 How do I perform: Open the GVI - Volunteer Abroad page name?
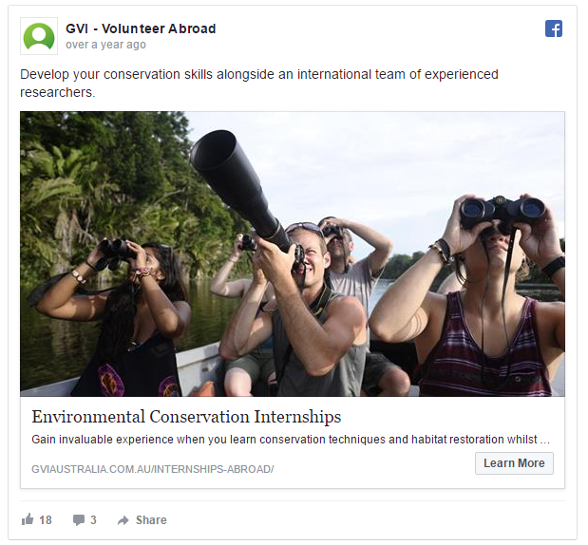click(x=141, y=28)
